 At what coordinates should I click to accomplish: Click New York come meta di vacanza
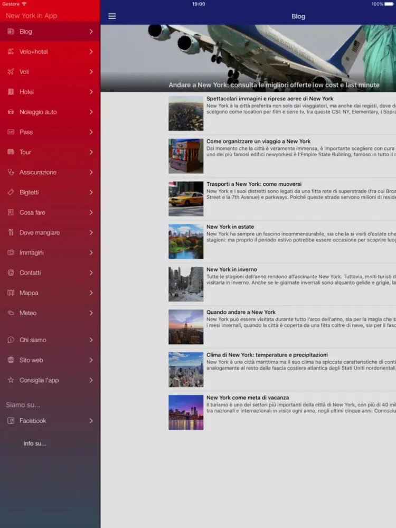248,398
